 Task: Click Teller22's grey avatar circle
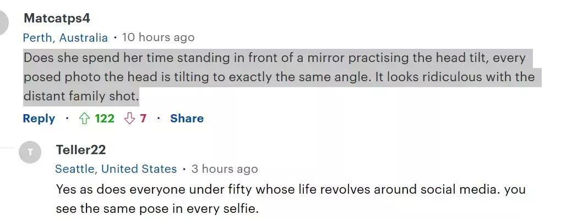(30, 152)
